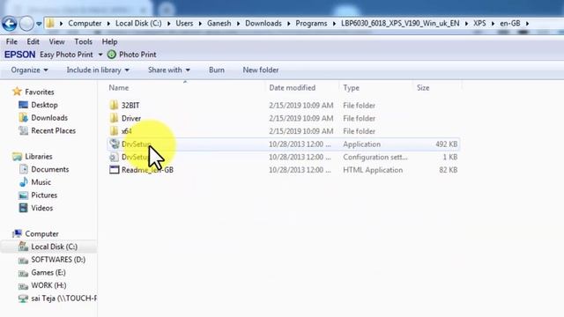Click the Forward navigation arrow button
Image resolution: width=564 pixels, height=317 pixels.
(x=26, y=24)
